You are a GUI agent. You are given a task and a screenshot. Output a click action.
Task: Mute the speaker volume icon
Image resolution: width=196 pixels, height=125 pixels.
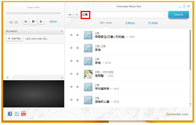[x=51, y=22]
